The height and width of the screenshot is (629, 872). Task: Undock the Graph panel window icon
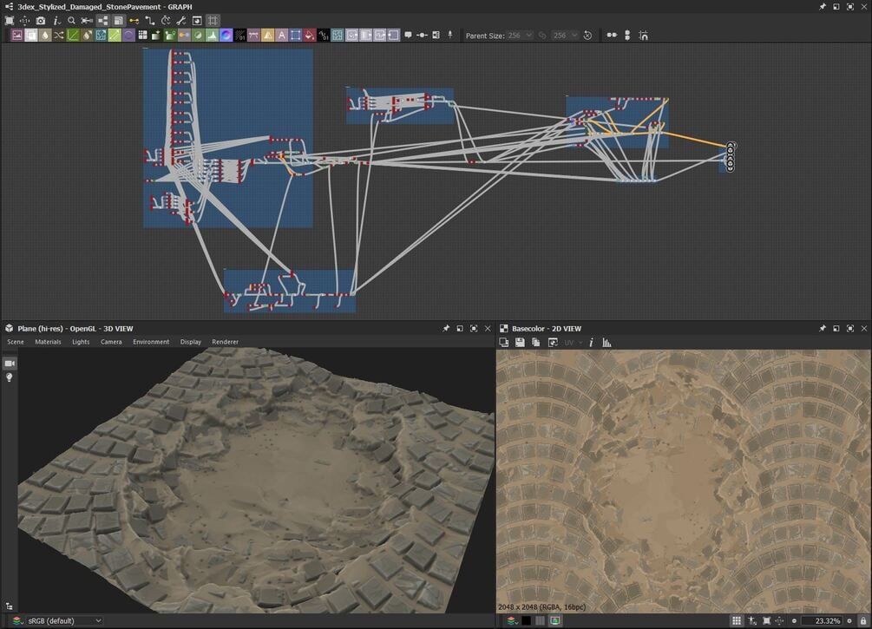836,7
